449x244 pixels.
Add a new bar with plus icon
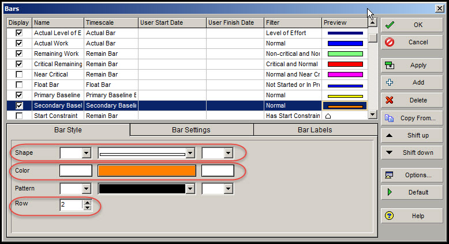click(x=390, y=83)
